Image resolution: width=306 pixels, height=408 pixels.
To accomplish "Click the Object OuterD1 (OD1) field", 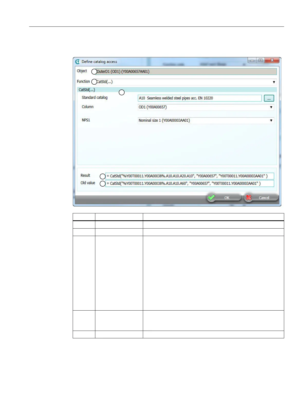I will [186, 71].
